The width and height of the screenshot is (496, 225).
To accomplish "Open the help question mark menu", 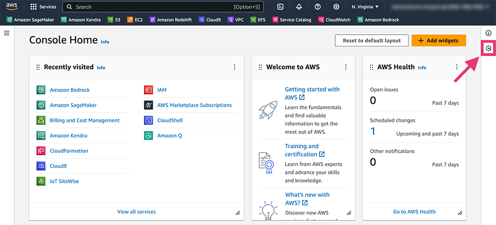I will [x=318, y=6].
